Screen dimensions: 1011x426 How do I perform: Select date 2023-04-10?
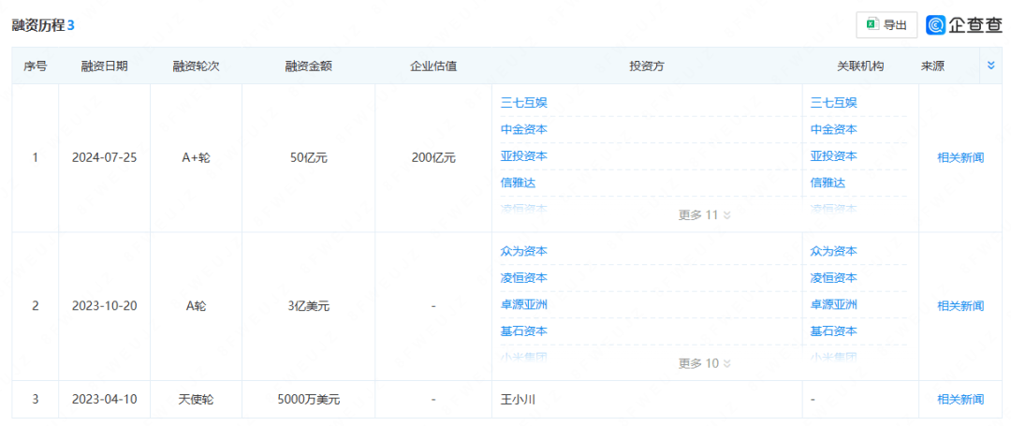point(105,400)
